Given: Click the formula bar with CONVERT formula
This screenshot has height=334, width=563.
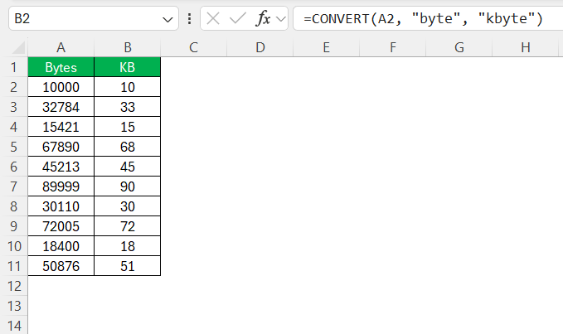Looking at the screenshot, I should click(428, 18).
